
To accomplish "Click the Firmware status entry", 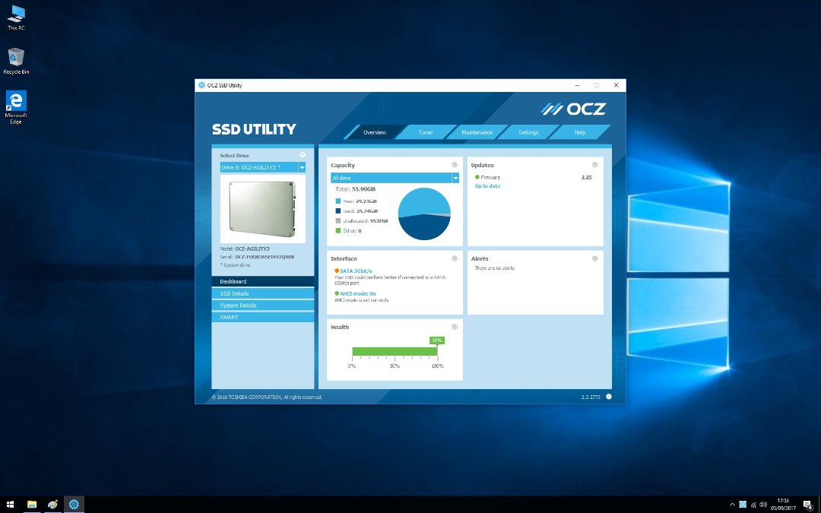I will click(x=487, y=177).
